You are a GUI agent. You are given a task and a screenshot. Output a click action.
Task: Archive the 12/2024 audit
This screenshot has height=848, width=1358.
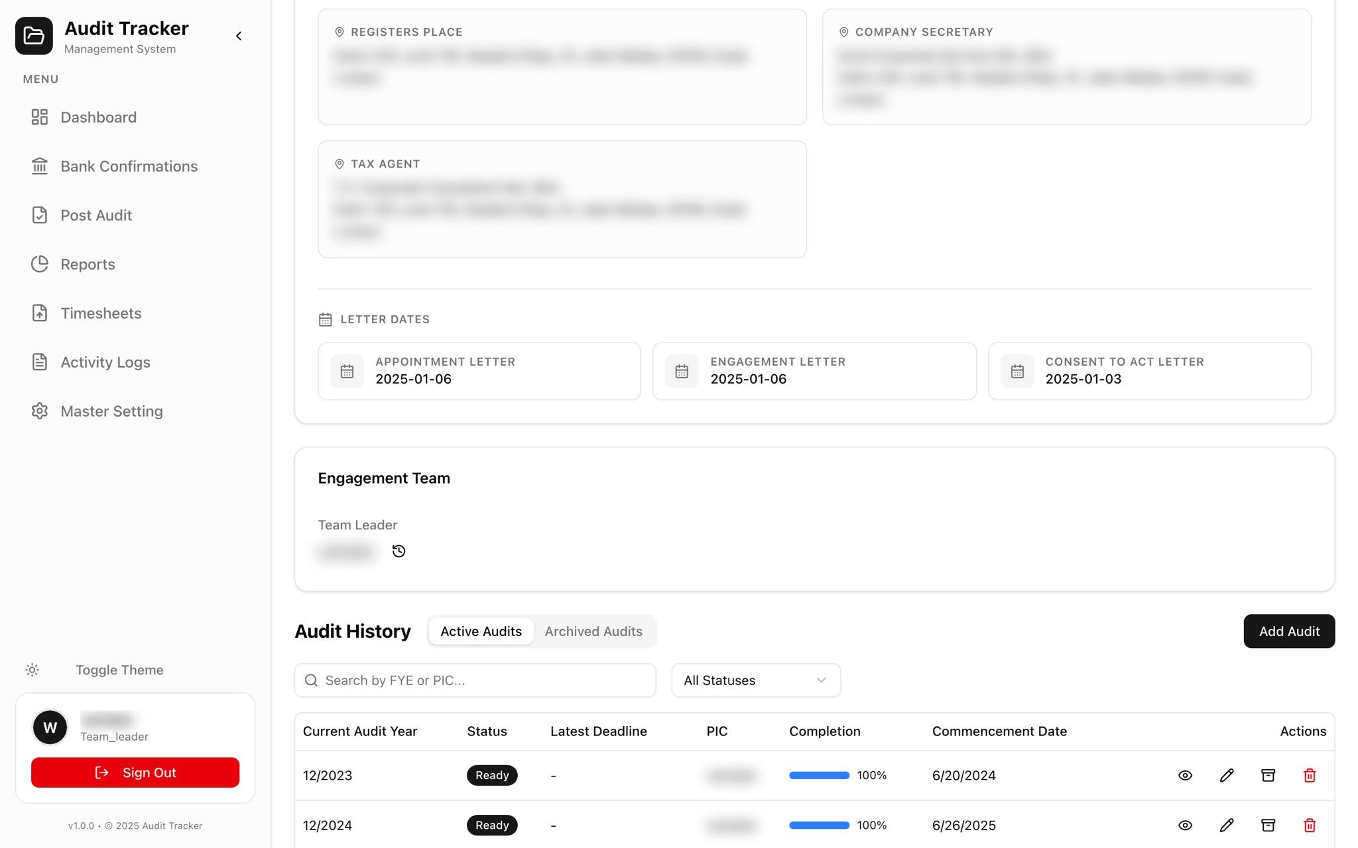1268,825
